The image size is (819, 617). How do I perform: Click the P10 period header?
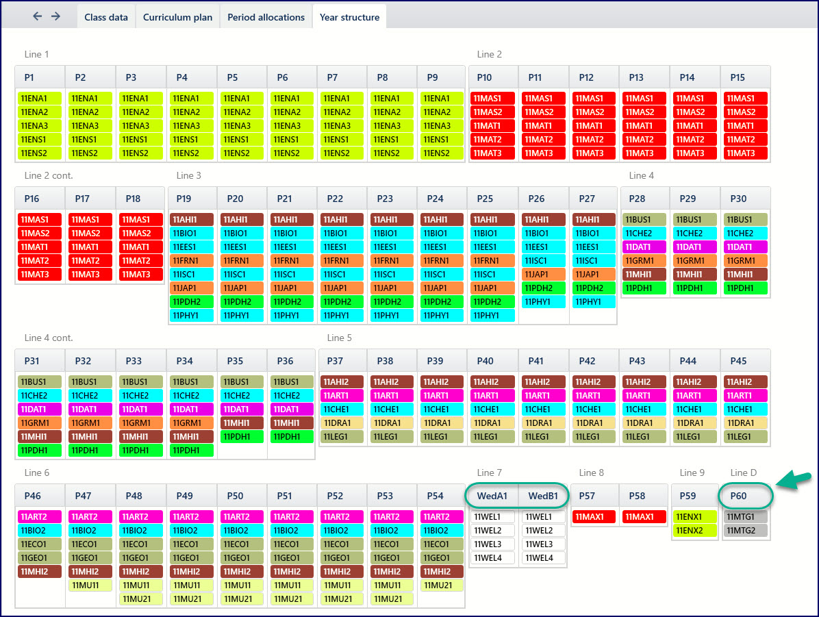493,77
